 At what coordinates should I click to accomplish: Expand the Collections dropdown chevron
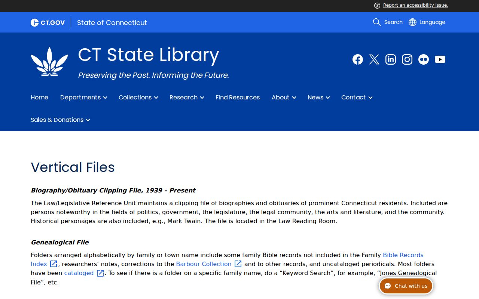coord(156,98)
